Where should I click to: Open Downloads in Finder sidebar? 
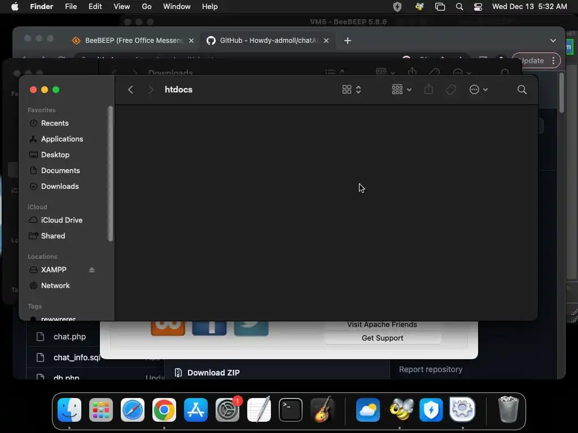pos(59,186)
